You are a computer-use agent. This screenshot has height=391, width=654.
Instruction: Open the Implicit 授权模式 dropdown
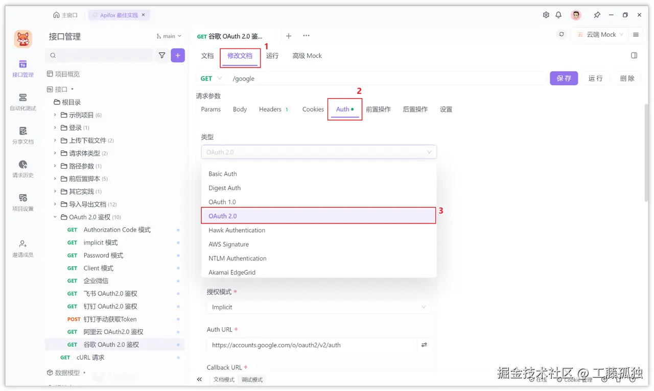pos(317,307)
